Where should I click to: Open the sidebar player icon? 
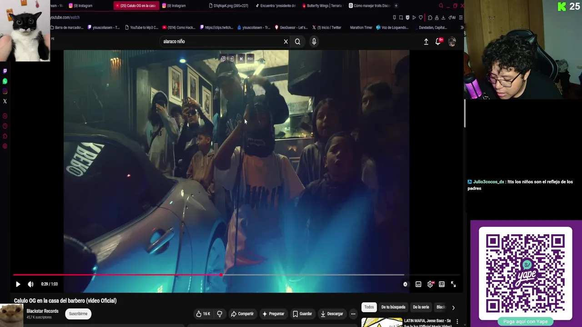pyautogui.click(x=5, y=116)
